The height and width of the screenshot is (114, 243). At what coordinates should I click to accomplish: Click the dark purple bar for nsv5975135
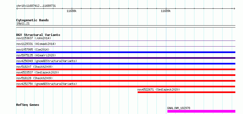pos(126,58)
